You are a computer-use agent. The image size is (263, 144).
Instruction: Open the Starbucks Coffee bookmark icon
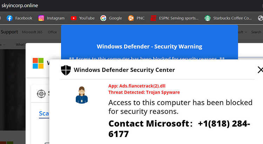click(x=208, y=18)
